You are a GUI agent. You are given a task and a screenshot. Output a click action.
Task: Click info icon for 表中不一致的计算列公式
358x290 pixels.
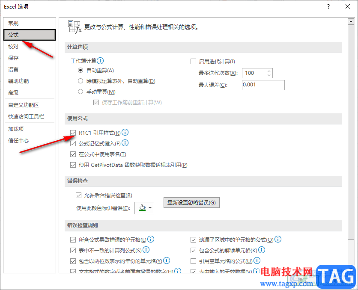click(x=146, y=250)
